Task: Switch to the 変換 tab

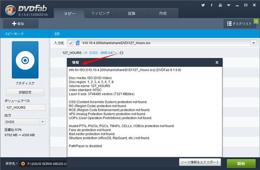Action: tap(131, 13)
